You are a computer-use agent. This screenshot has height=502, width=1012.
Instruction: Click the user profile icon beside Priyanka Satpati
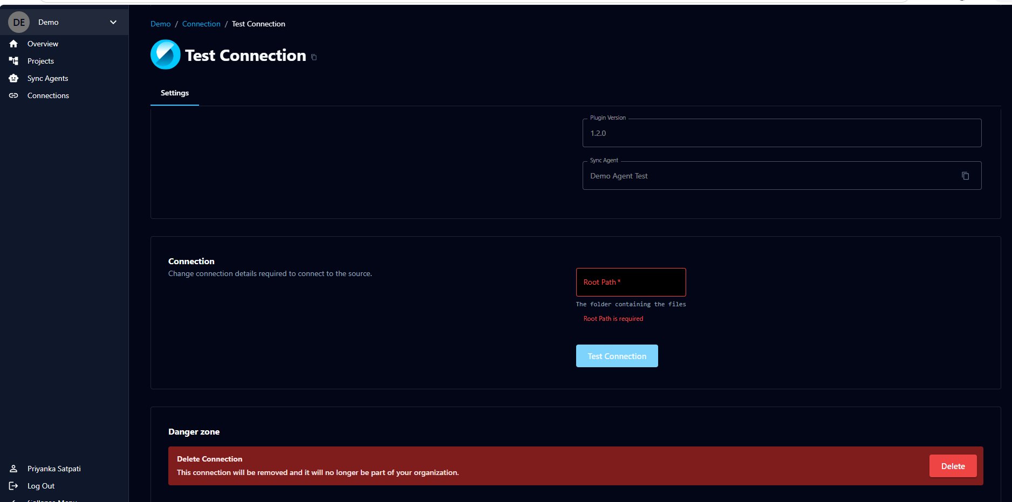[13, 469]
